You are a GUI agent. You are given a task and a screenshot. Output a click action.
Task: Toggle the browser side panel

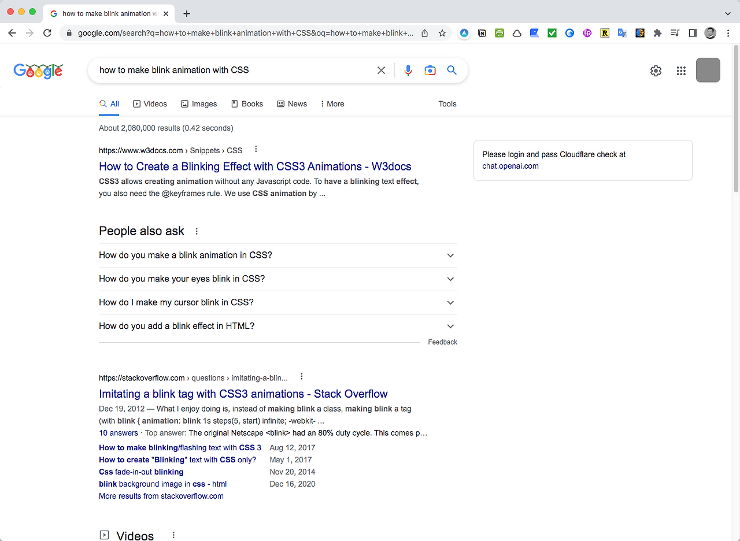pyautogui.click(x=693, y=33)
